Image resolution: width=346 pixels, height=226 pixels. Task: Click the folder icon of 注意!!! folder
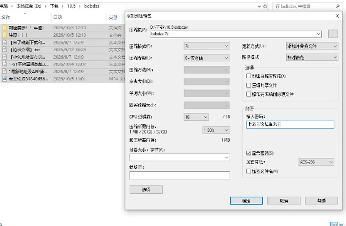pos(4,35)
